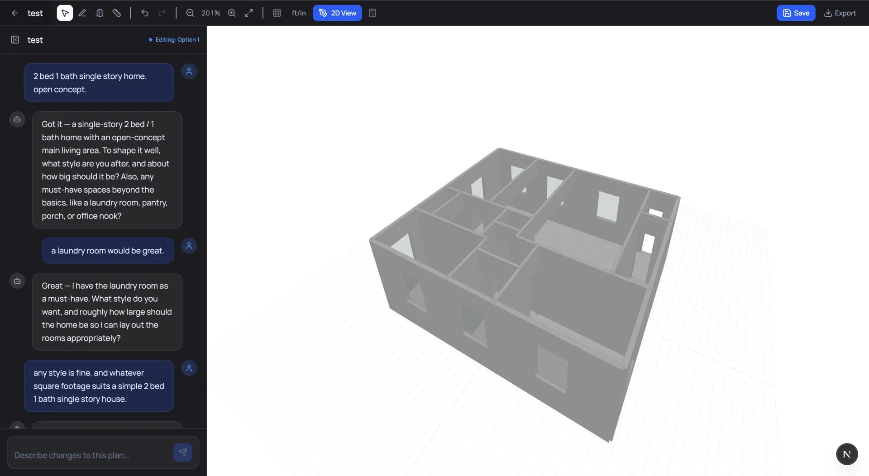869x476 pixels.
Task: Toggle ft/in measurement units
Action: [299, 13]
